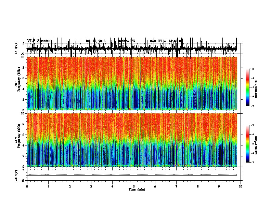This screenshot has height=209, width=271.
Task: Select the ch.1 color bar log(PSD) label
Action: coord(256,89)
